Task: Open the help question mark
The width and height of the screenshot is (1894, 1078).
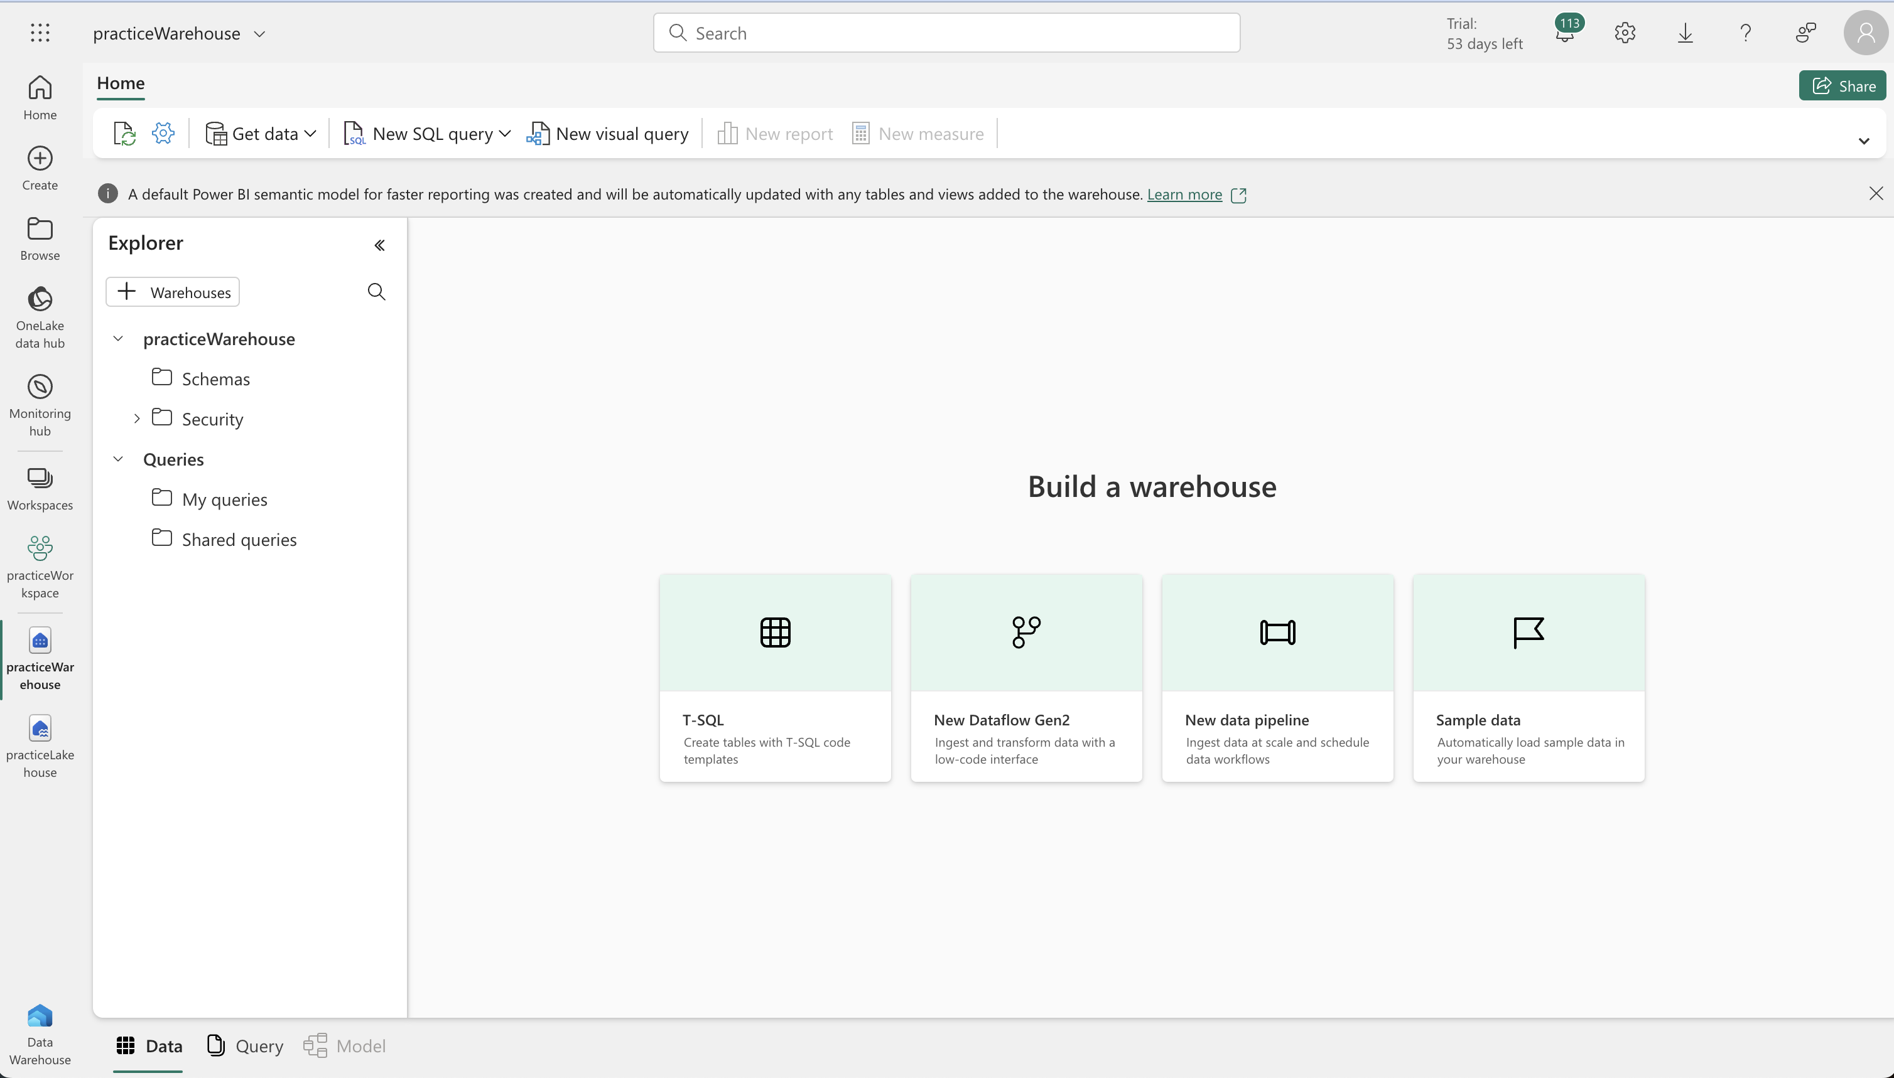Action: pyautogui.click(x=1746, y=33)
